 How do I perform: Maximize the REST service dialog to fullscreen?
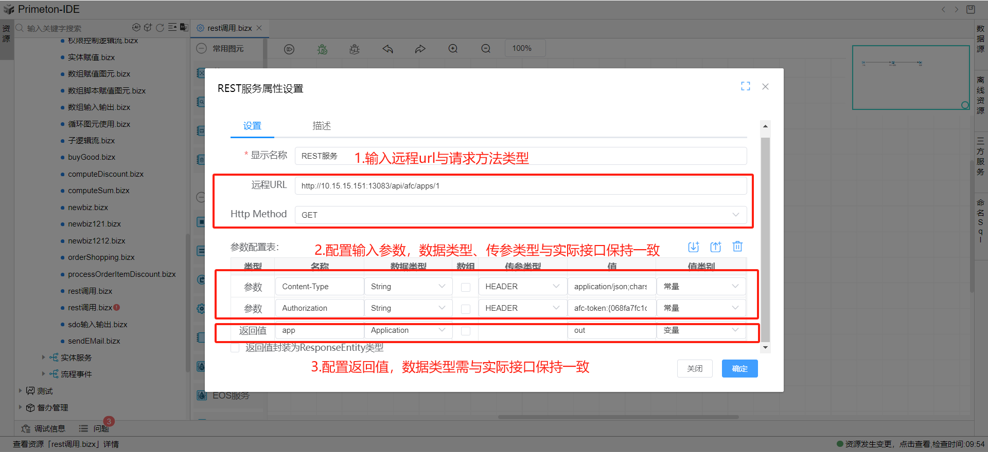(745, 86)
